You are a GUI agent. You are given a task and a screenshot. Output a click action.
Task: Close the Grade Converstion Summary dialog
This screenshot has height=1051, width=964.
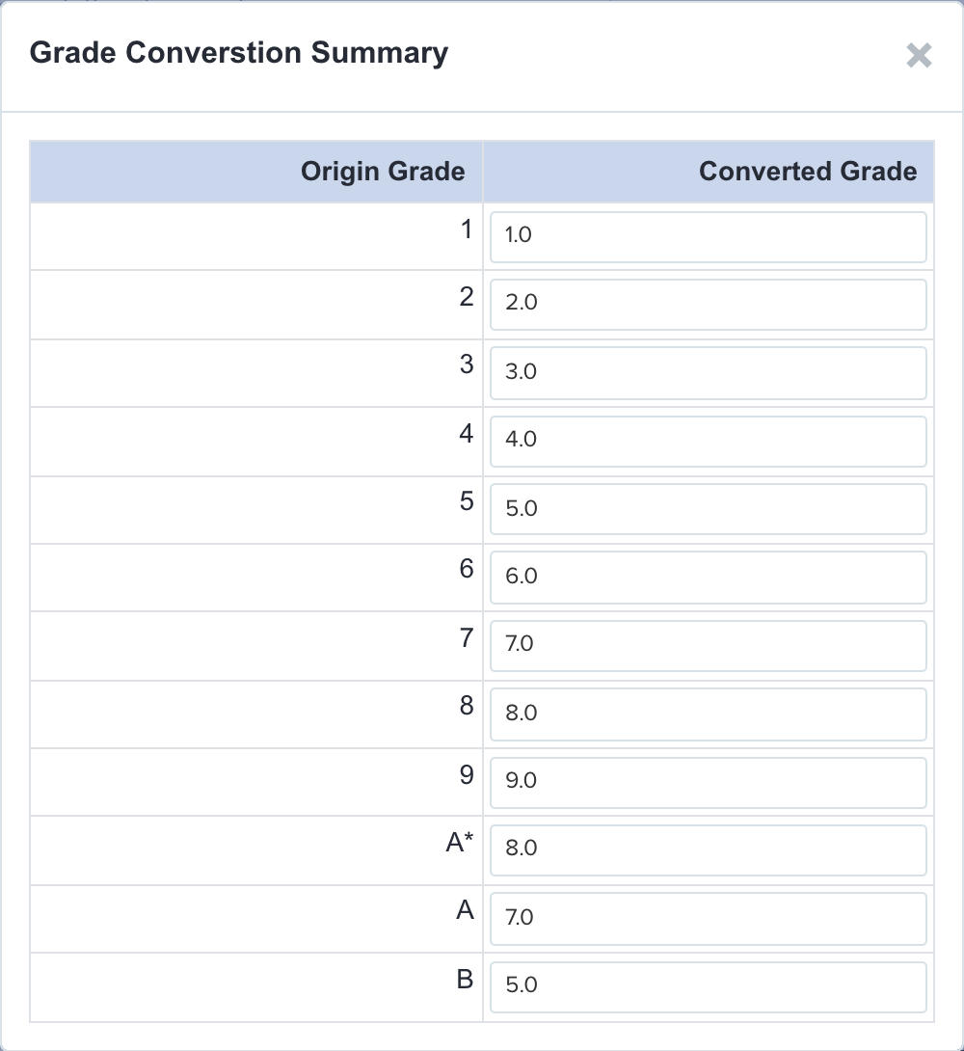pos(919,55)
